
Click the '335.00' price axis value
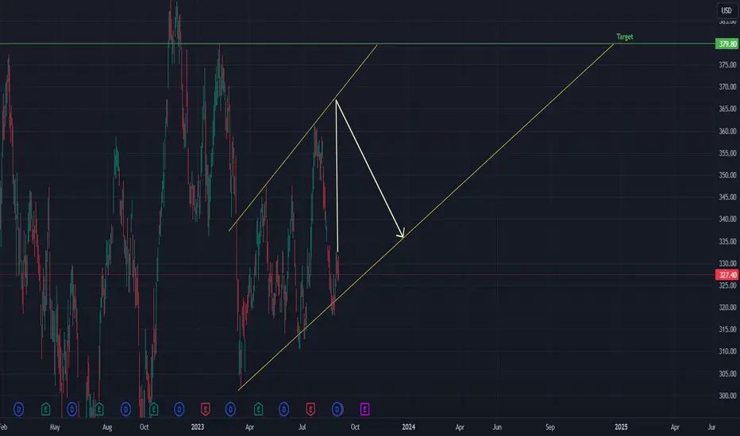[727, 241]
